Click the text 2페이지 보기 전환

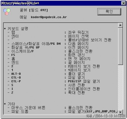(84, 66)
